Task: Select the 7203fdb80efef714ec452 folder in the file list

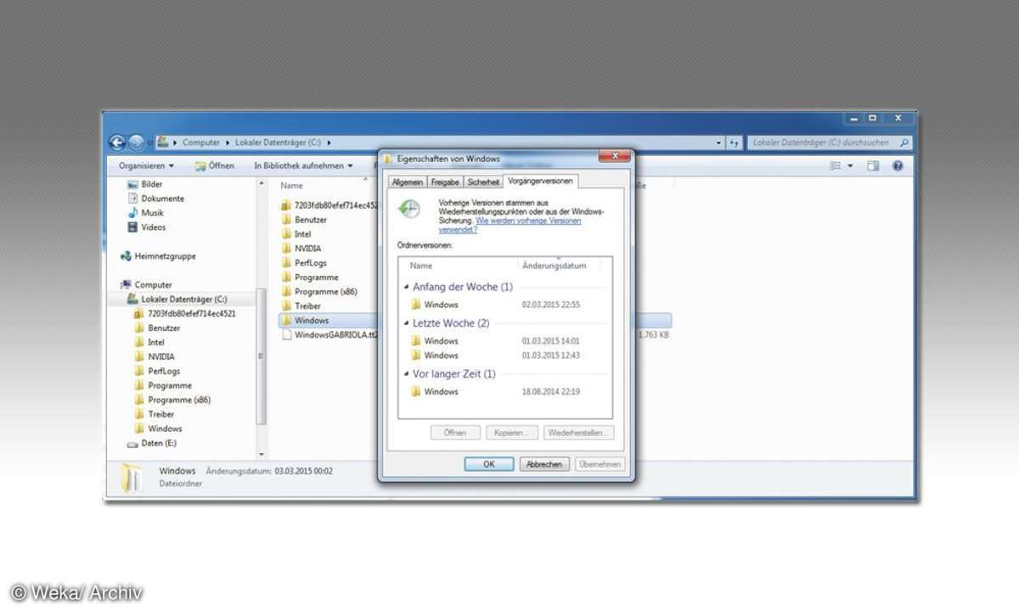Action: point(329,205)
